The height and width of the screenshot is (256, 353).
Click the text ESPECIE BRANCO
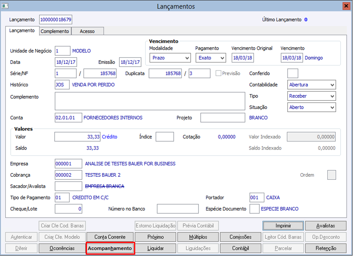[x=280, y=209]
